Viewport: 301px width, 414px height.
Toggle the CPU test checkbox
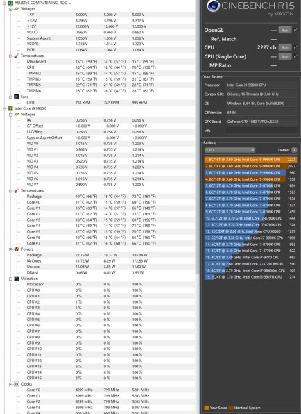[295, 47]
